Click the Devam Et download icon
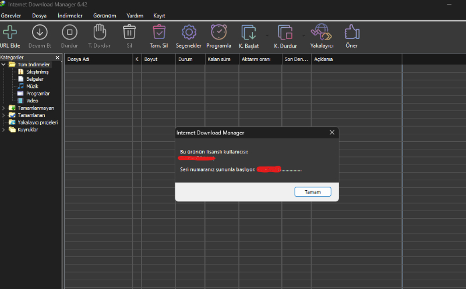The height and width of the screenshot is (289, 466). click(40, 32)
